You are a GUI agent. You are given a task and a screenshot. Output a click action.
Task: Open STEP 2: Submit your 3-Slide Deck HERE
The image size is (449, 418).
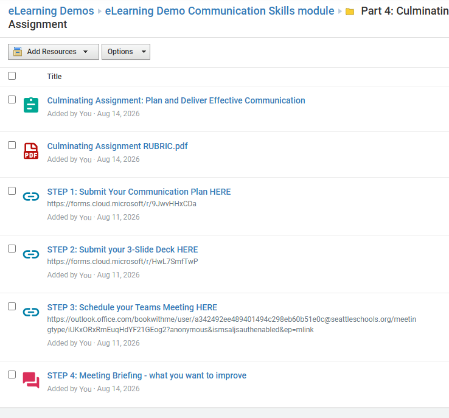122,249
